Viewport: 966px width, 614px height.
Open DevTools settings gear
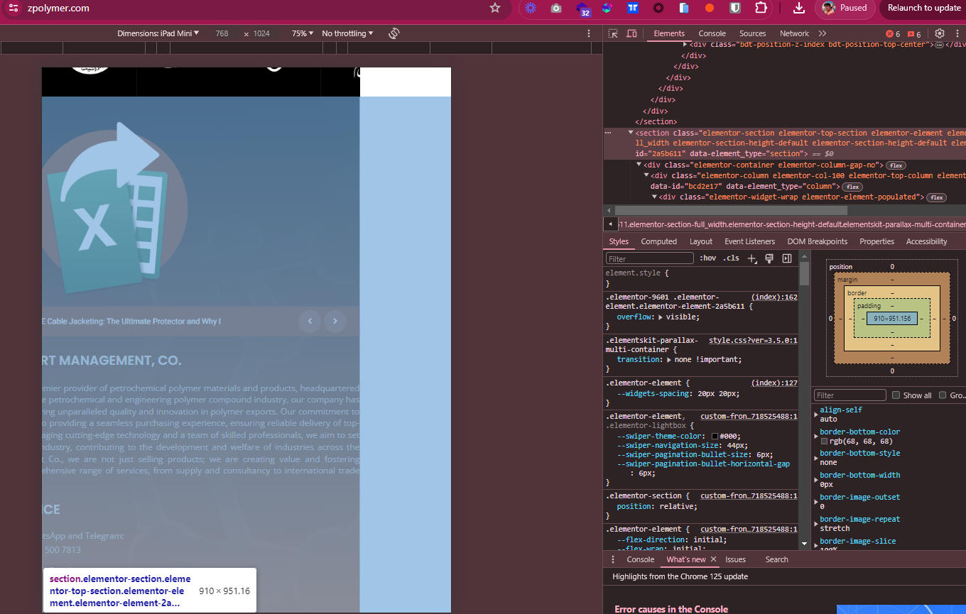tap(940, 33)
